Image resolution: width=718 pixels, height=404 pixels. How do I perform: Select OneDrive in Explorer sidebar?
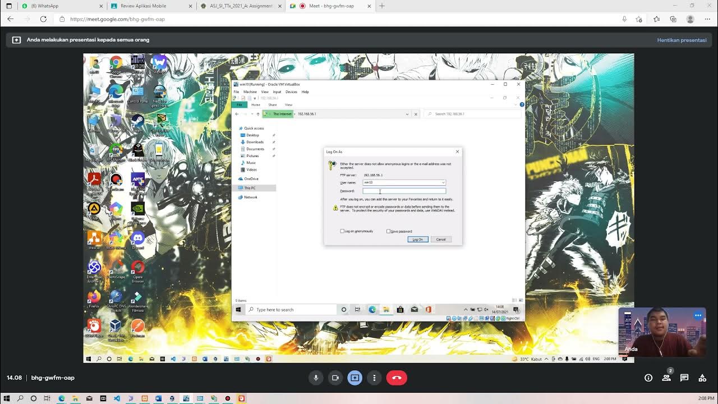coord(251,178)
